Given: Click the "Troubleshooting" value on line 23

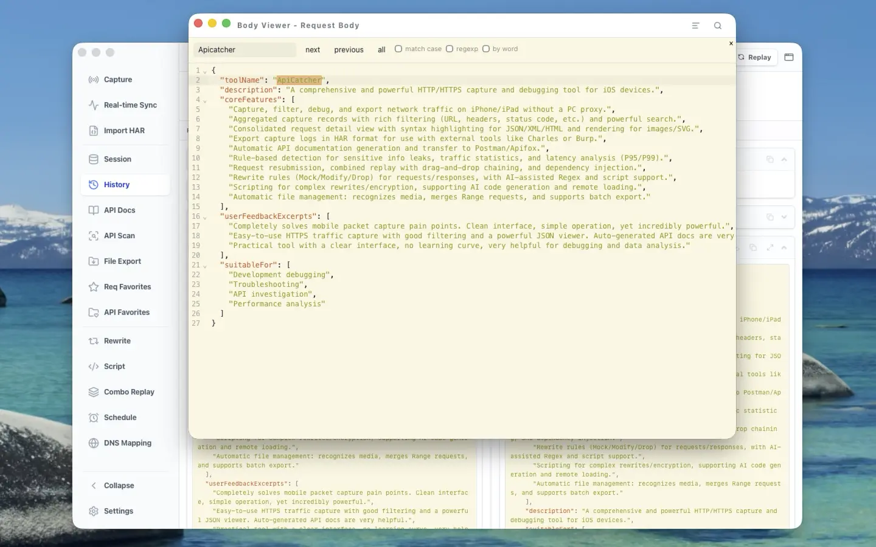Looking at the screenshot, I should tap(266, 284).
